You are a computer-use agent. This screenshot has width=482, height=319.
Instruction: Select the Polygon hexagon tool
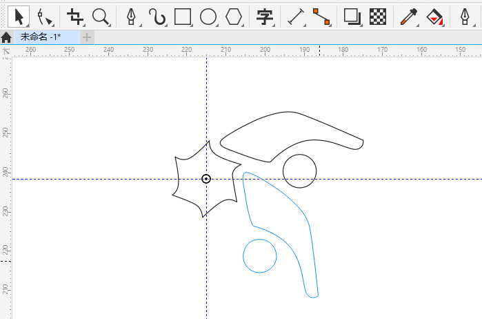point(234,17)
